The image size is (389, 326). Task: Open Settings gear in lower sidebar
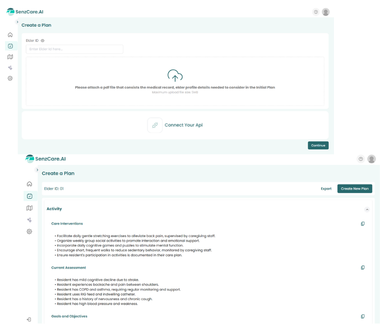[x=29, y=232]
